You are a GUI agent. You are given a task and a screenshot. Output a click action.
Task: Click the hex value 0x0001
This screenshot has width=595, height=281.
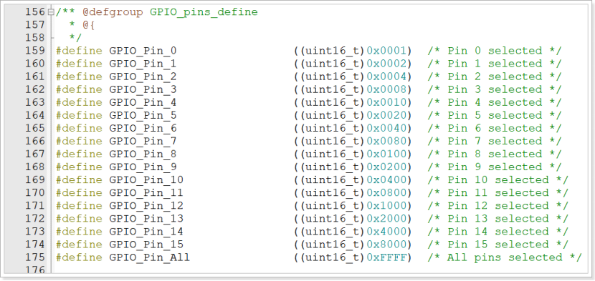386,51
